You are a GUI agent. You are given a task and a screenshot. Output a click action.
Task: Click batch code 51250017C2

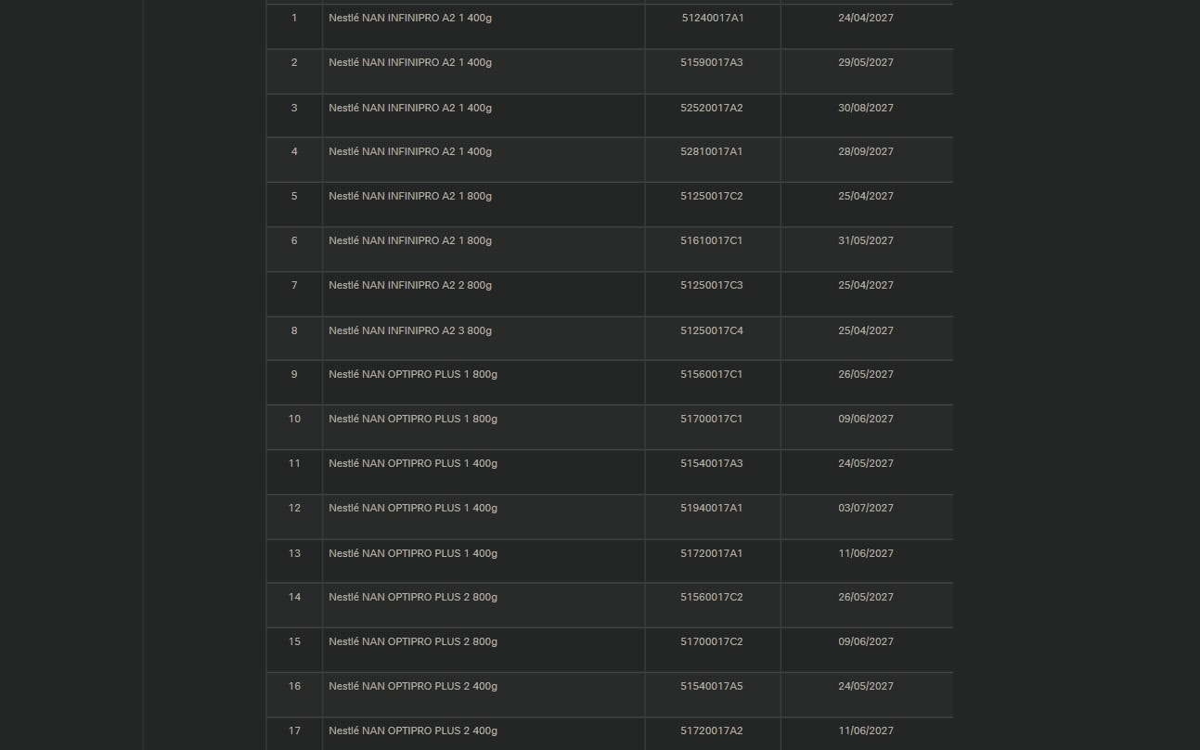click(x=711, y=196)
